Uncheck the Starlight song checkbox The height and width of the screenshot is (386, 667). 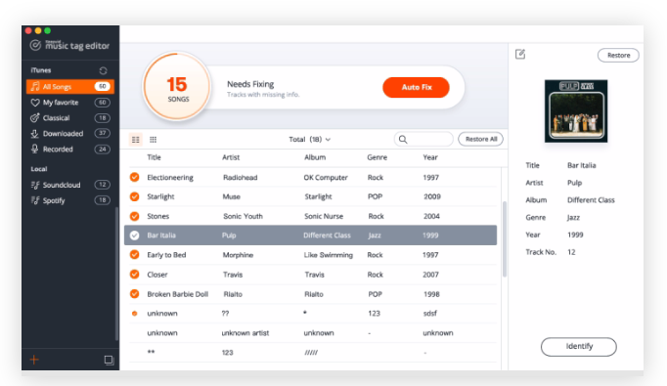[134, 196]
